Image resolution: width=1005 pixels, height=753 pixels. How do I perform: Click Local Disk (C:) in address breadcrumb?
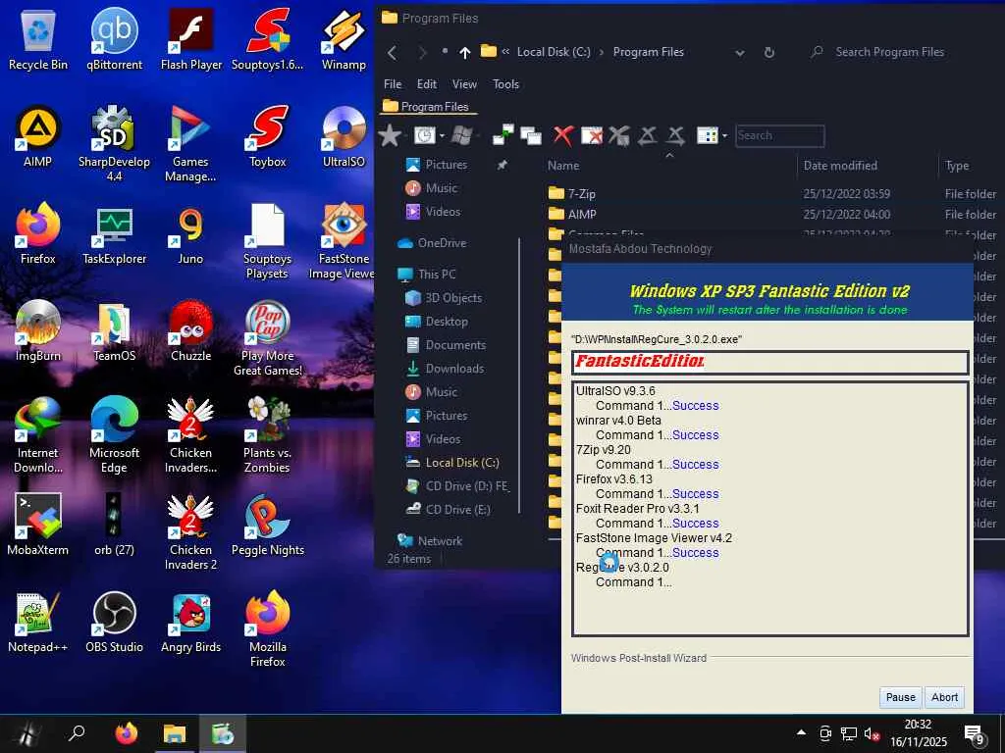554,52
